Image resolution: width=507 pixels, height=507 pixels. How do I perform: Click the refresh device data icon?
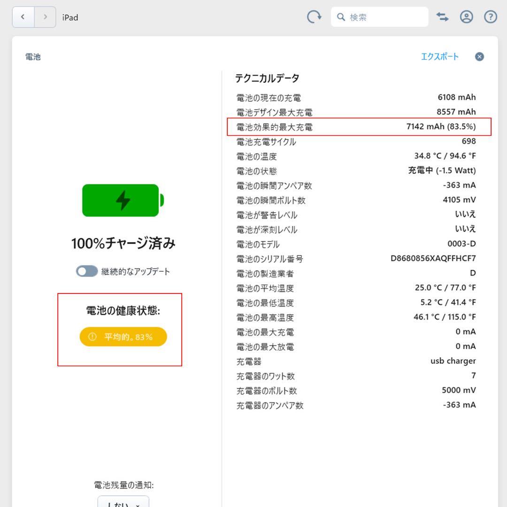click(314, 16)
